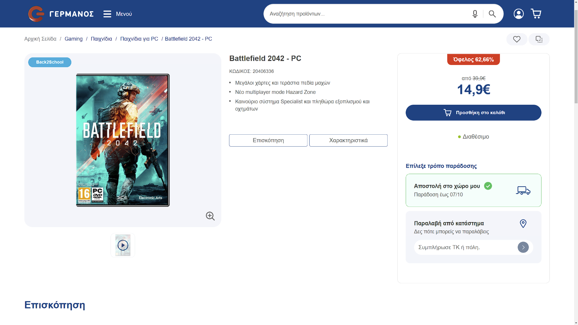Open the Gaming breadcrumb link

74,39
